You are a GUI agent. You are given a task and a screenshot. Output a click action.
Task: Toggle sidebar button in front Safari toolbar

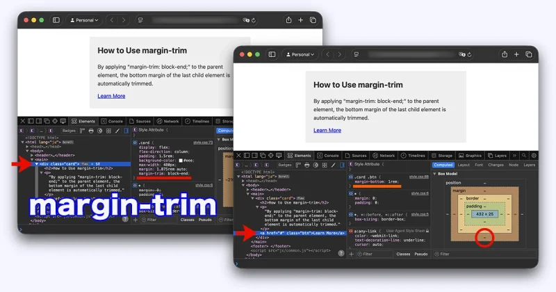click(x=272, y=54)
